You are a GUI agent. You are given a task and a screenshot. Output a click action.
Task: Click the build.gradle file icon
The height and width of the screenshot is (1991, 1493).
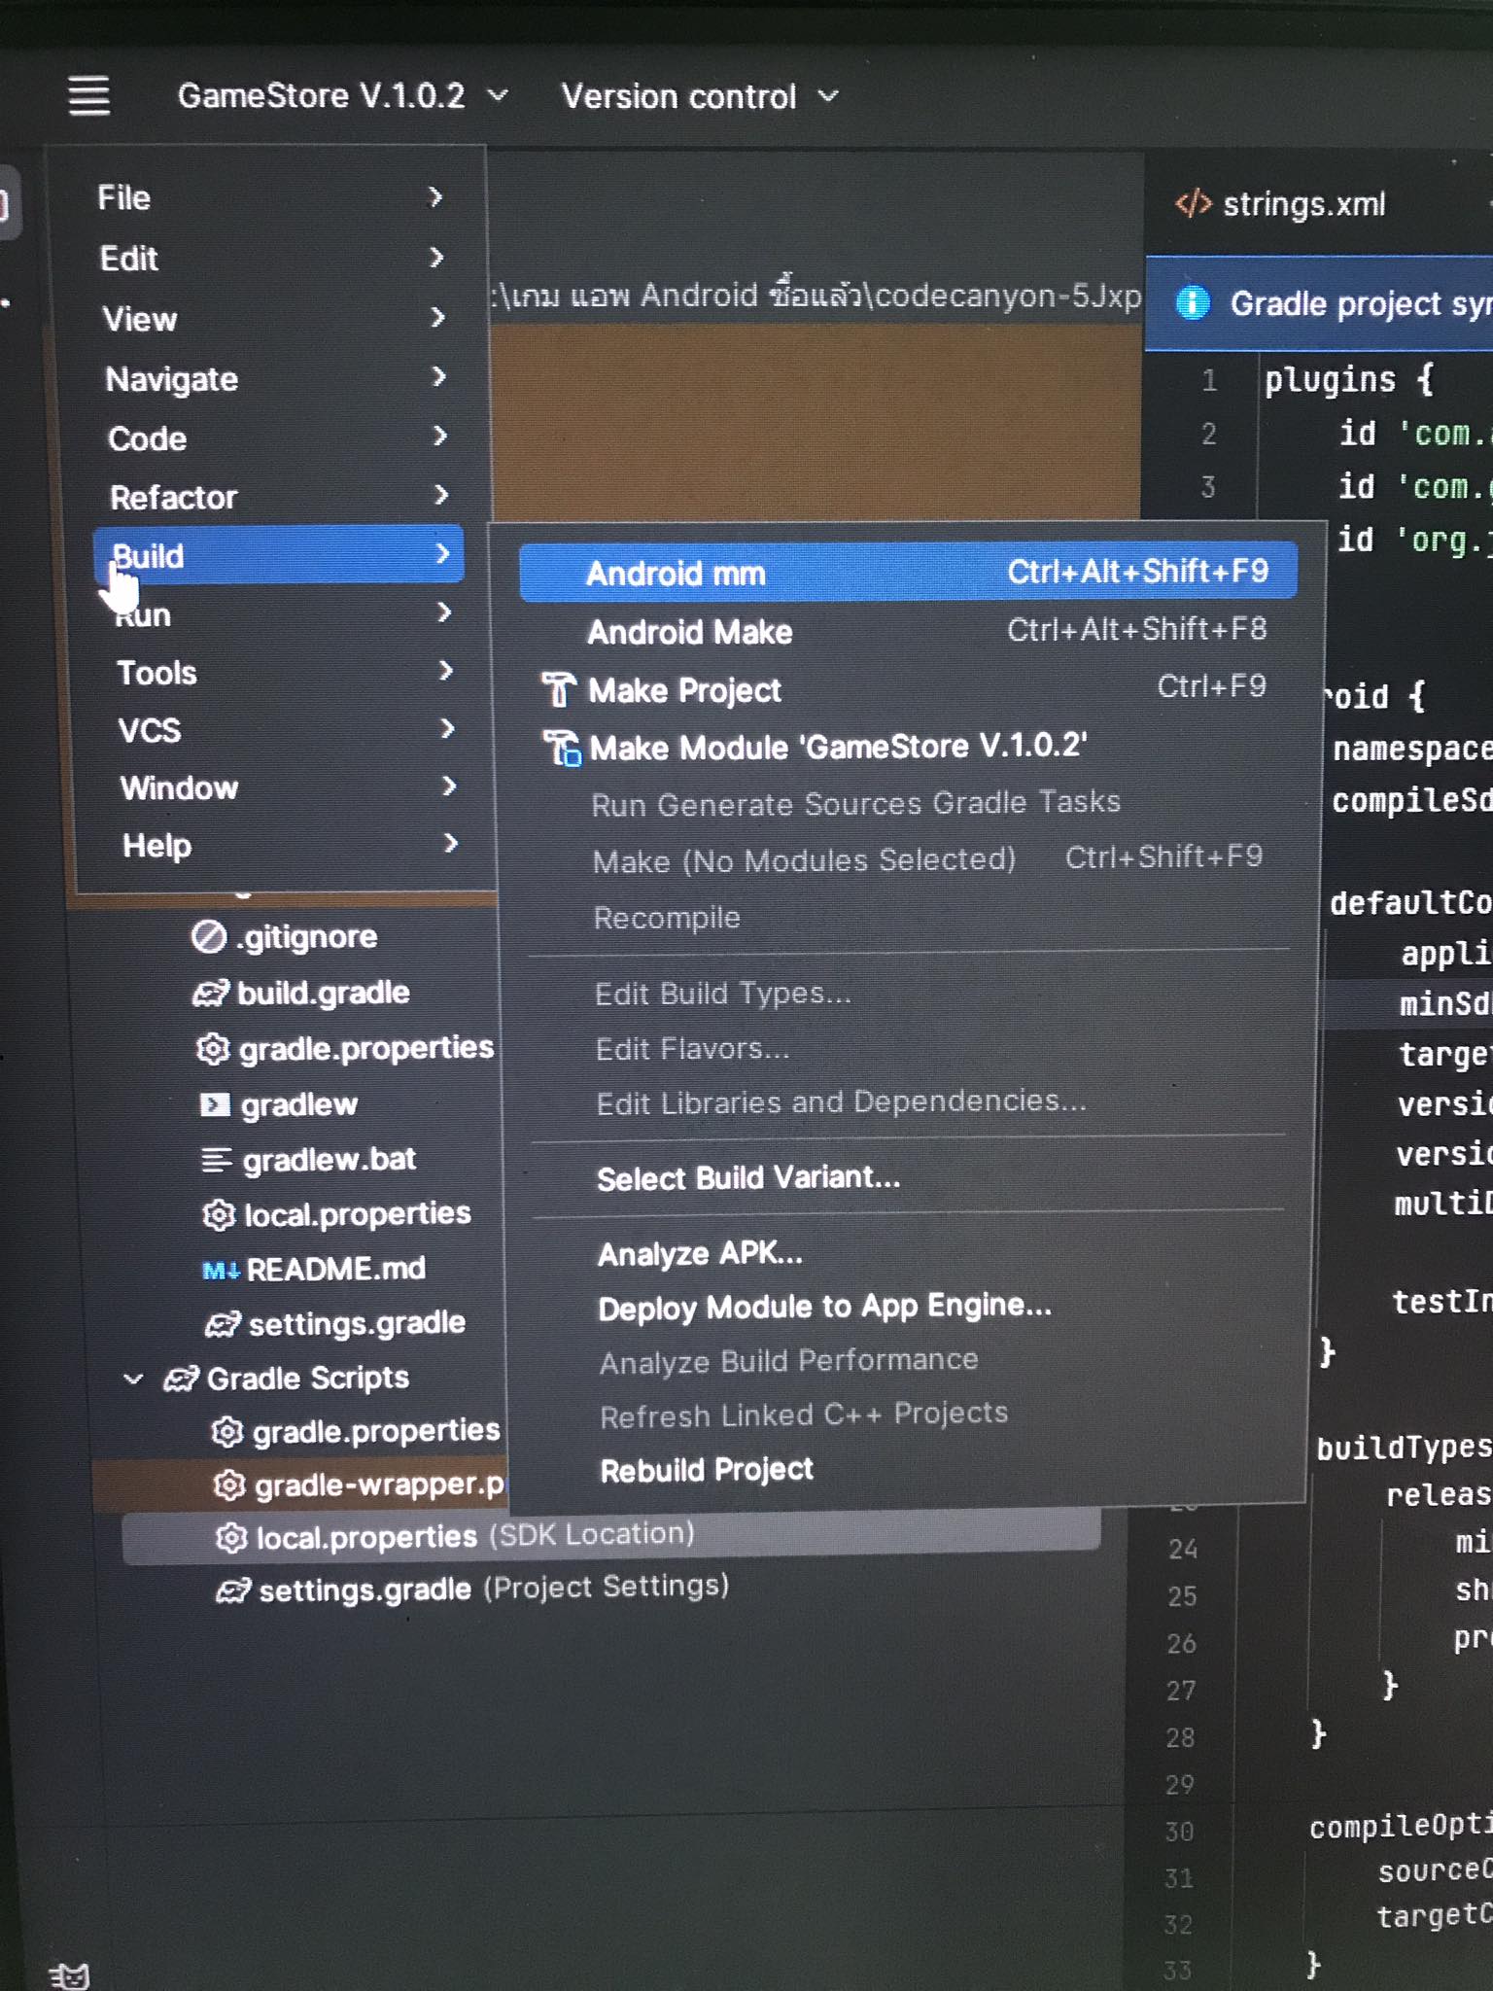(x=211, y=993)
